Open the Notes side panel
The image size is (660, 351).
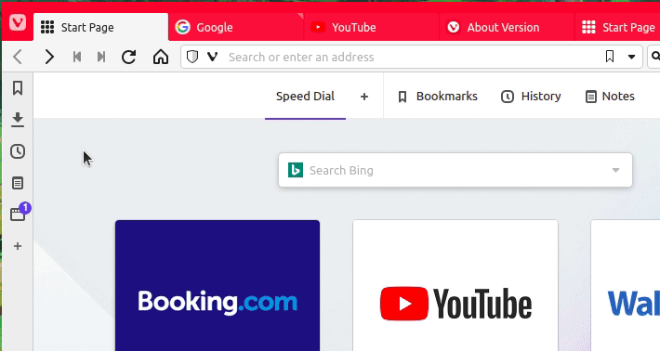pyautogui.click(x=18, y=183)
